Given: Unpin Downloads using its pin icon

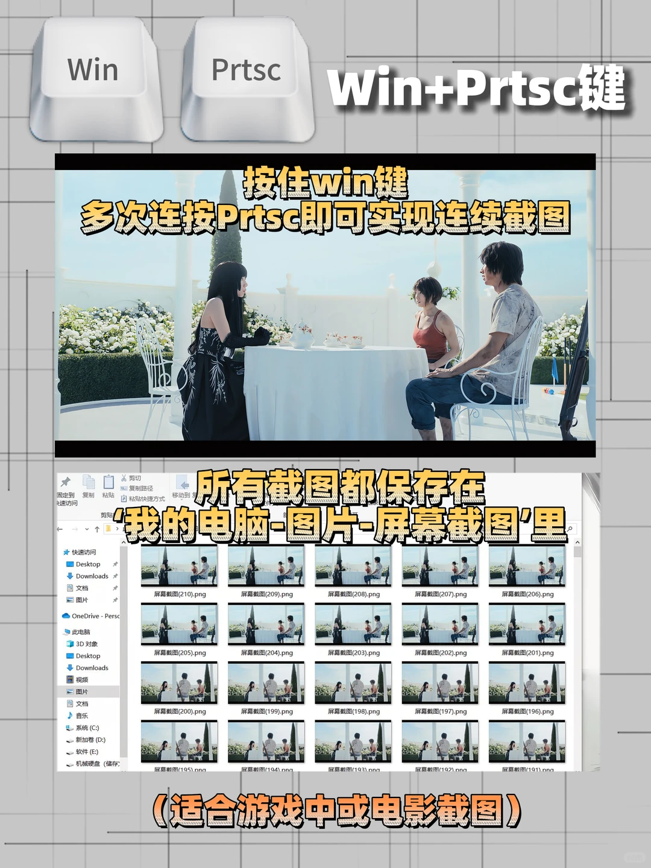Looking at the screenshot, I should [115, 576].
